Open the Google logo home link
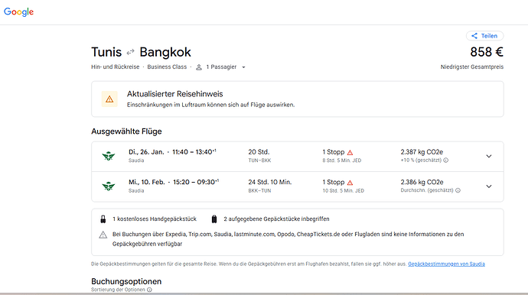Screen dimensions: 528x295 [18, 11]
